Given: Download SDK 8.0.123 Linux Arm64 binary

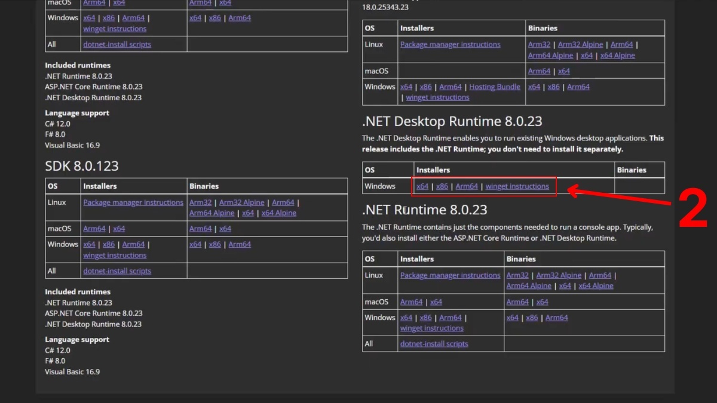Looking at the screenshot, I should click(x=283, y=202).
